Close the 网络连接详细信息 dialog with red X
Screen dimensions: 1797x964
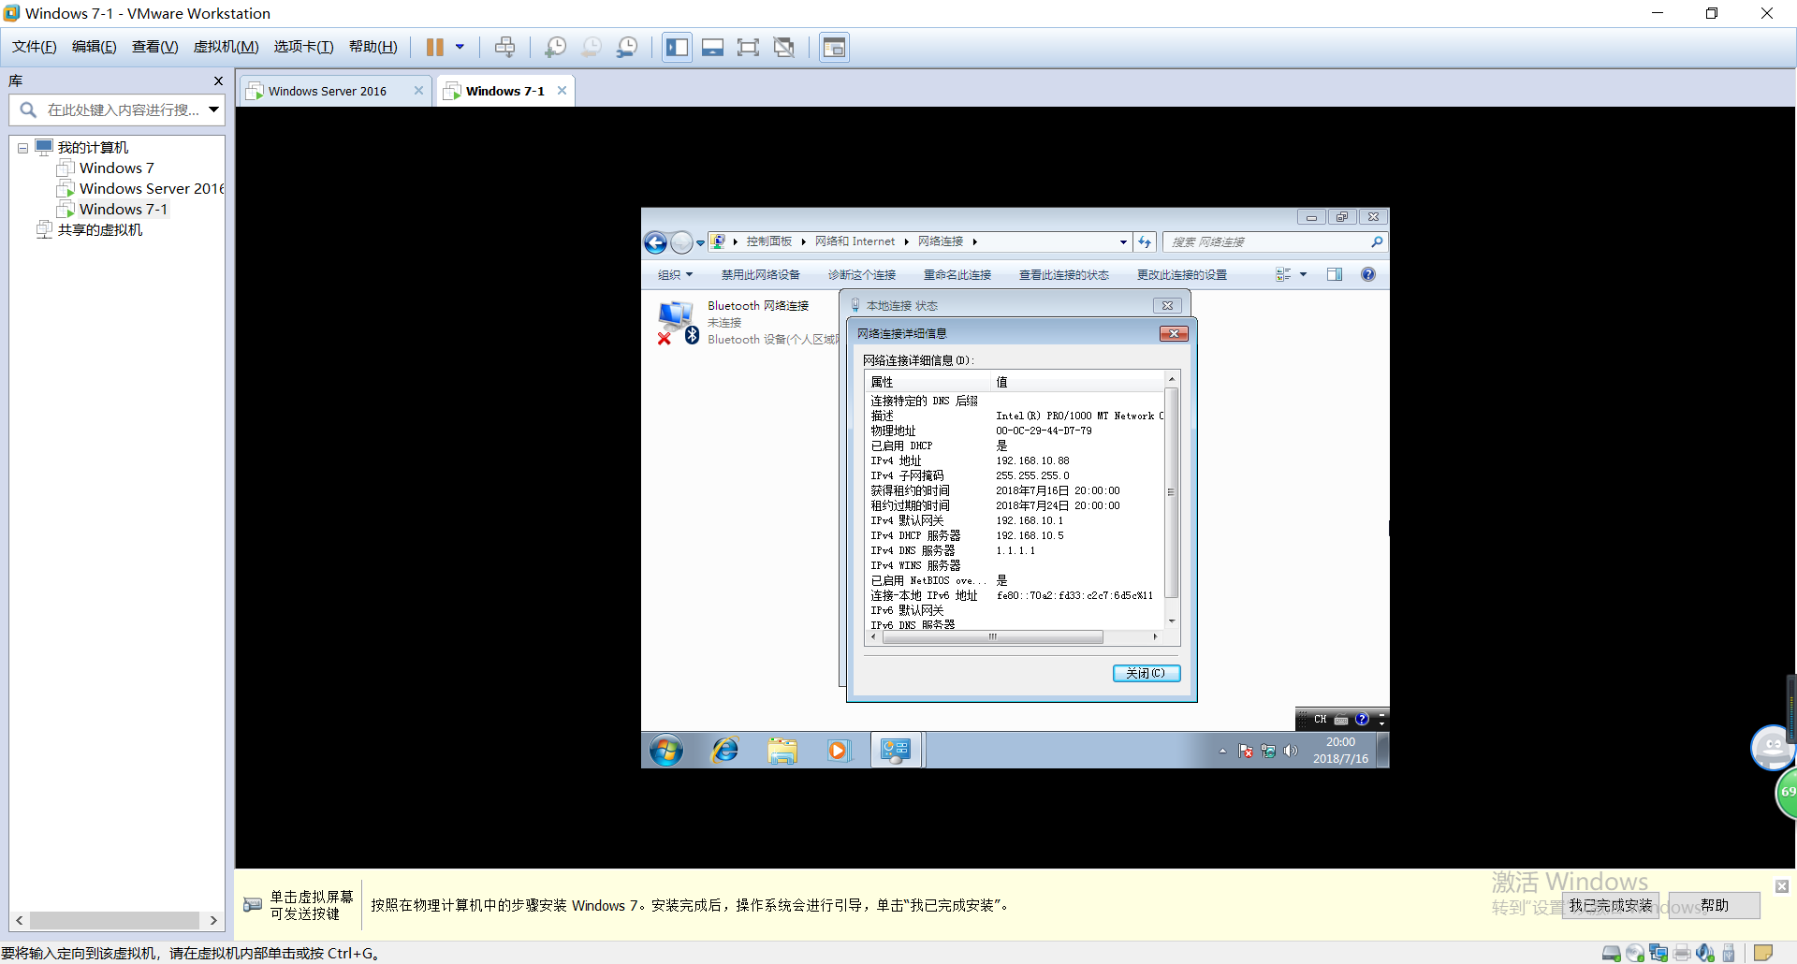(1174, 334)
